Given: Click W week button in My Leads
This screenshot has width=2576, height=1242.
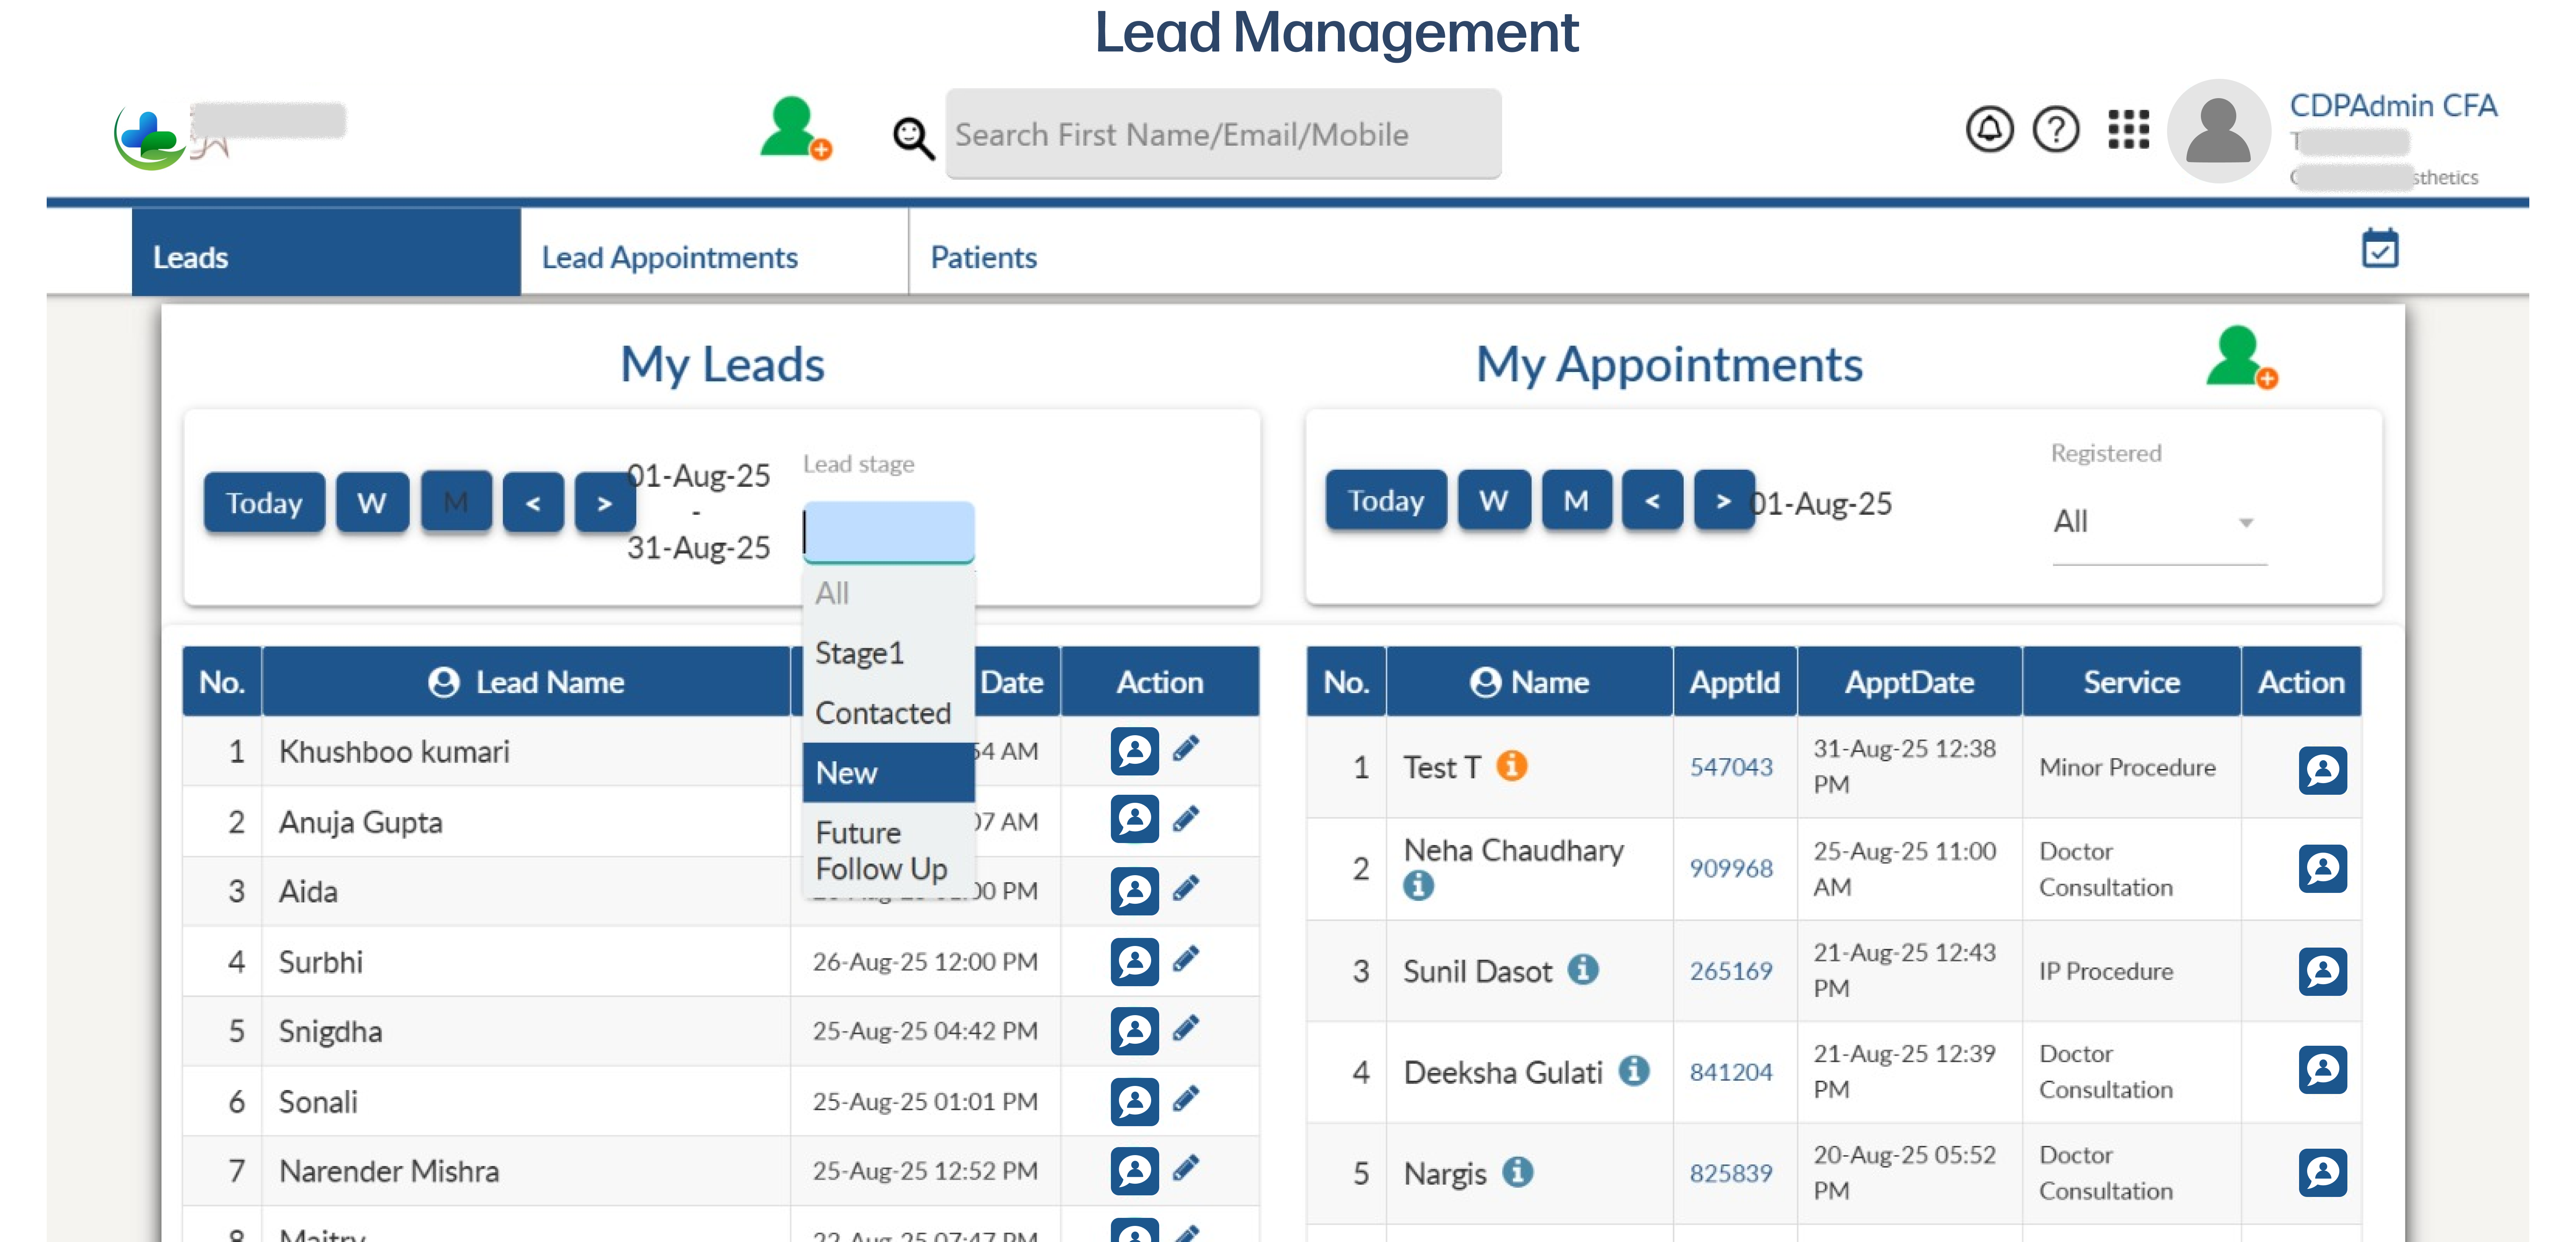Looking at the screenshot, I should tap(372, 503).
